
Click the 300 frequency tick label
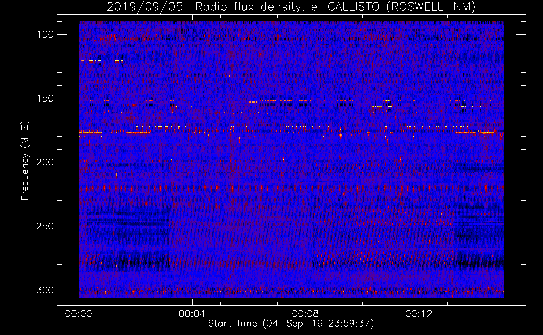click(45, 290)
